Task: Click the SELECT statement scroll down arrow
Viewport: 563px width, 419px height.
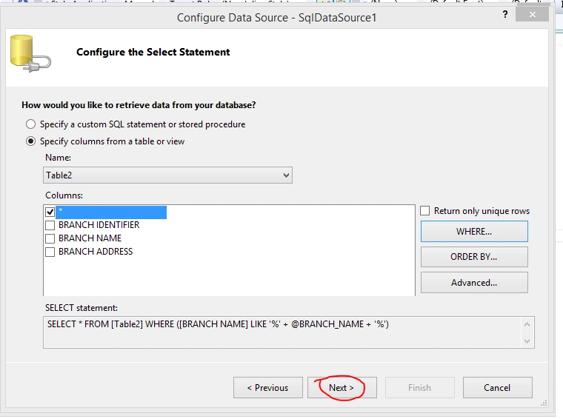Action: [527, 341]
